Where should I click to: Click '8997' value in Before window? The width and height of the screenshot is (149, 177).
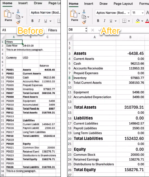[x=47, y=109]
